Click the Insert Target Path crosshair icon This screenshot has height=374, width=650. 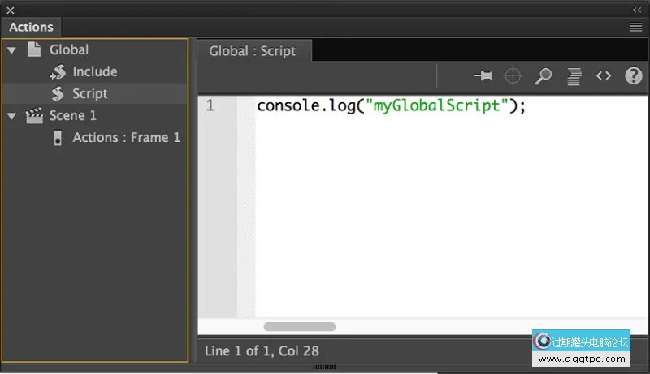point(513,76)
